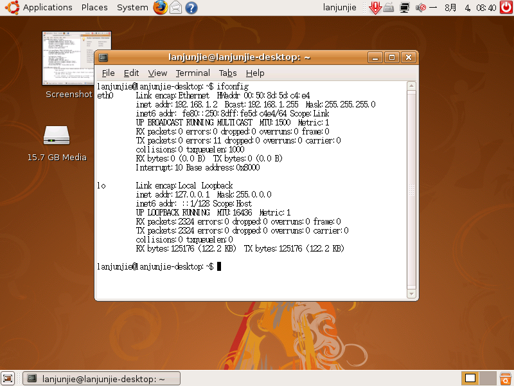Click the terminal title bar text
The height and width of the screenshot is (386, 514).
(239, 57)
